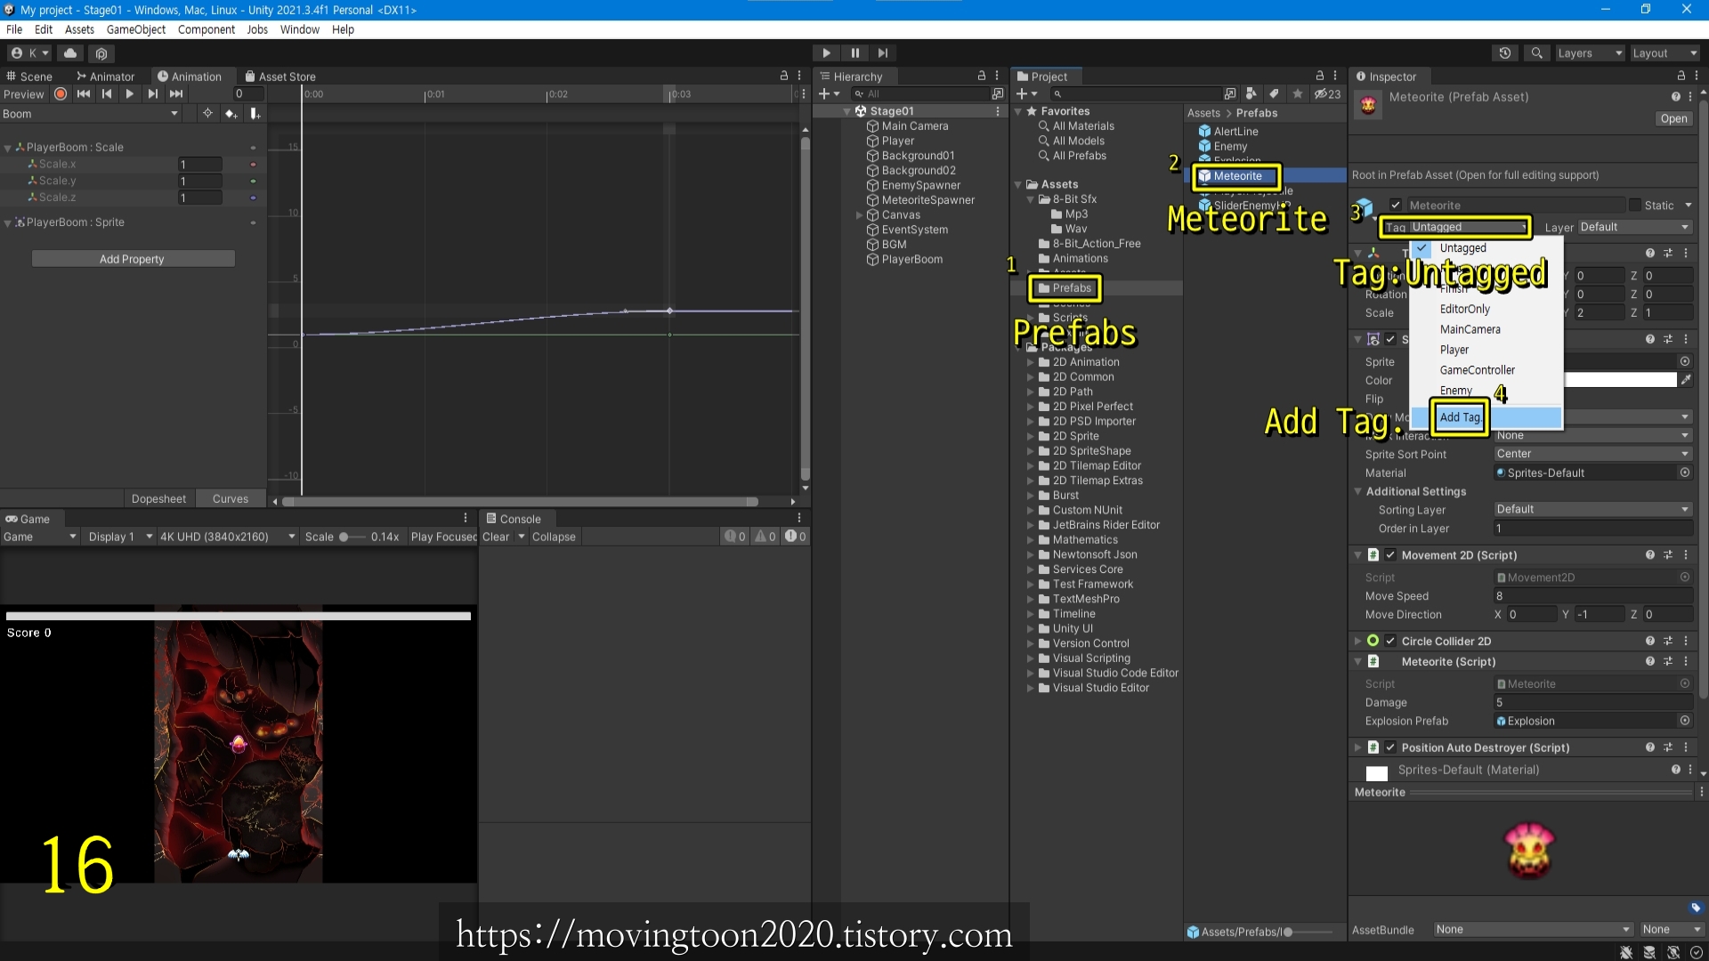
Task: Toggle Movement 2D script enabled checkbox
Action: (x=1390, y=555)
